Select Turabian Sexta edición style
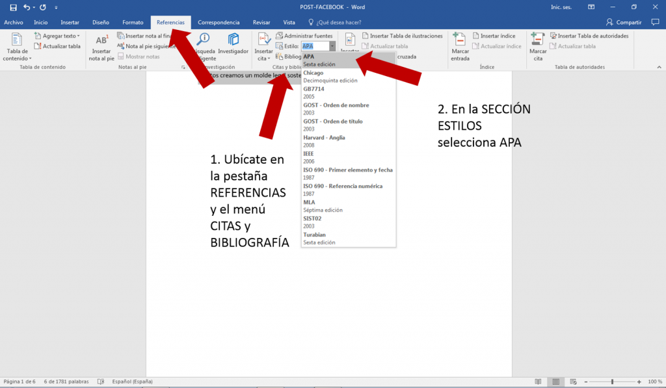 pyautogui.click(x=349, y=238)
